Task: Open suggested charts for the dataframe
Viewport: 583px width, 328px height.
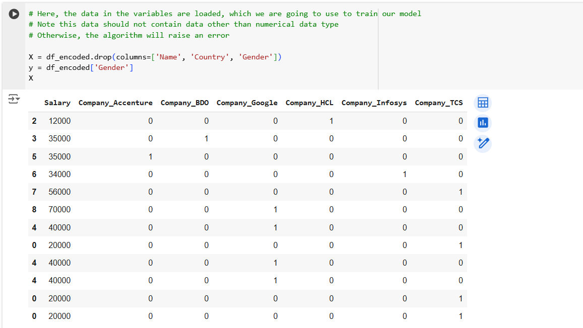Action: [x=483, y=123]
